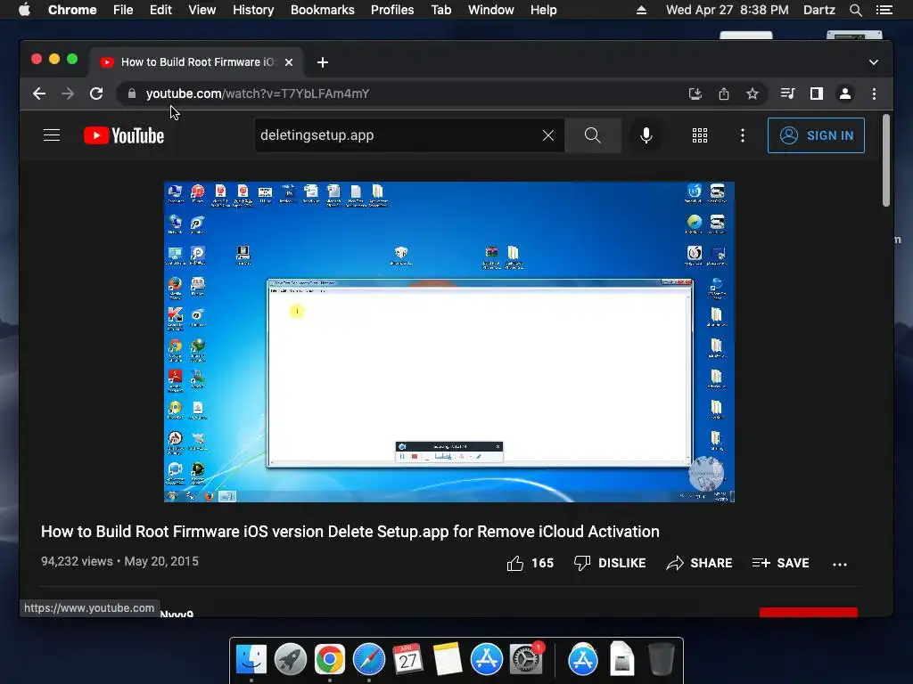
Task: Click the YouTube logo
Action: (124, 135)
